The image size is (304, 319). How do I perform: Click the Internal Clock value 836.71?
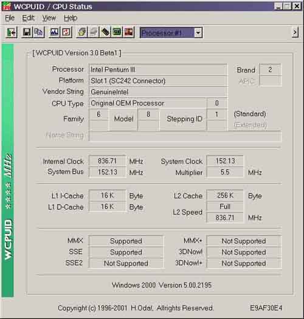pyautogui.click(x=107, y=161)
